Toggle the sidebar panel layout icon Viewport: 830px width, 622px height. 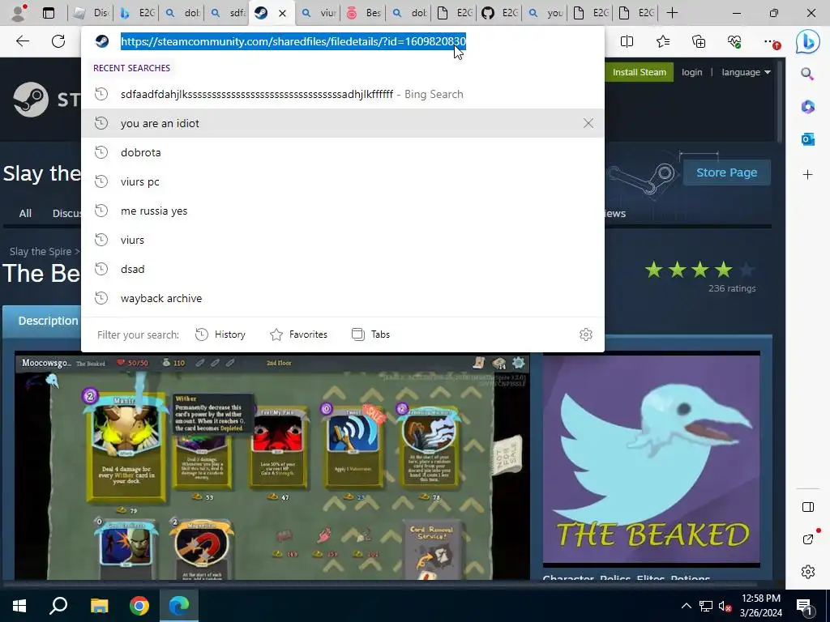click(808, 507)
